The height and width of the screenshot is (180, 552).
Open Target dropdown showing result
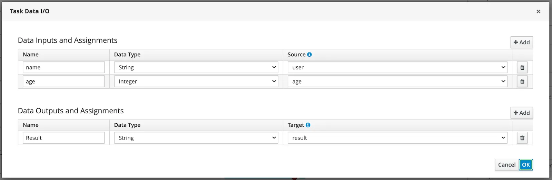(397, 138)
